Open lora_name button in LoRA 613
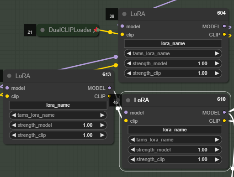The width and height of the screenshot is (234, 177). (x=58, y=105)
